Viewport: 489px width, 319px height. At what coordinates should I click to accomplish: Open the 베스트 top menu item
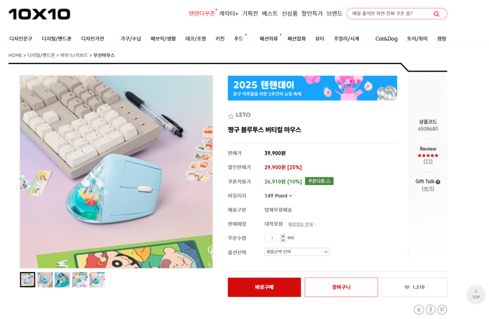[270, 13]
